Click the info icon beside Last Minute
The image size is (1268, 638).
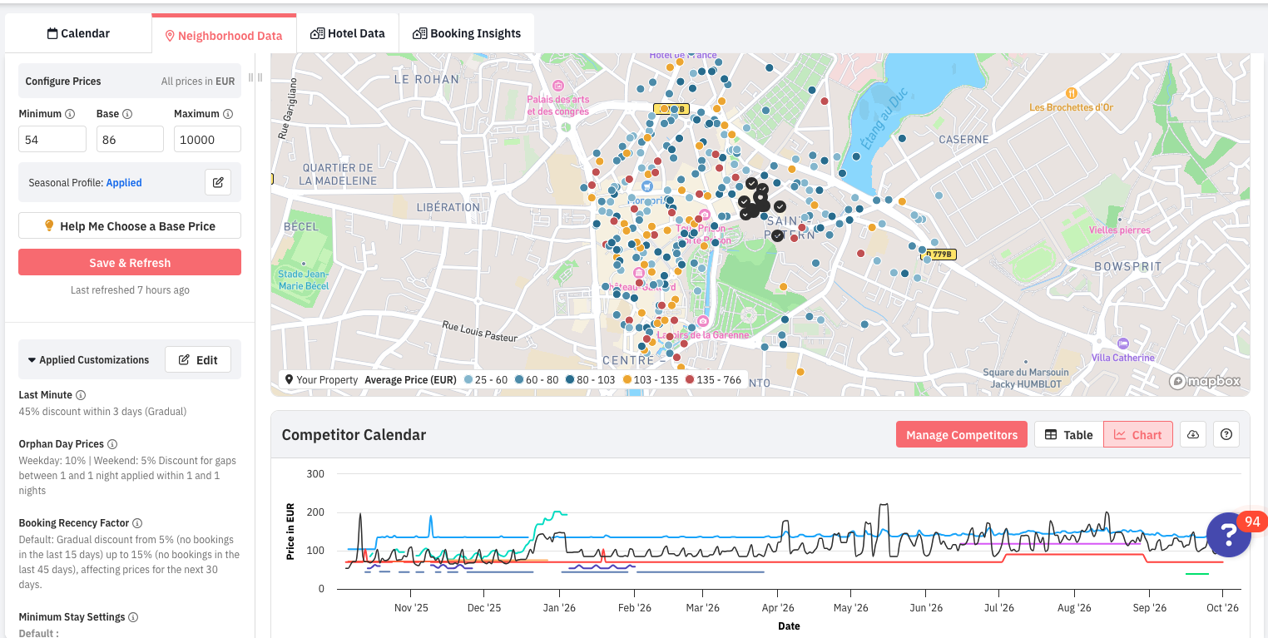coord(81,395)
